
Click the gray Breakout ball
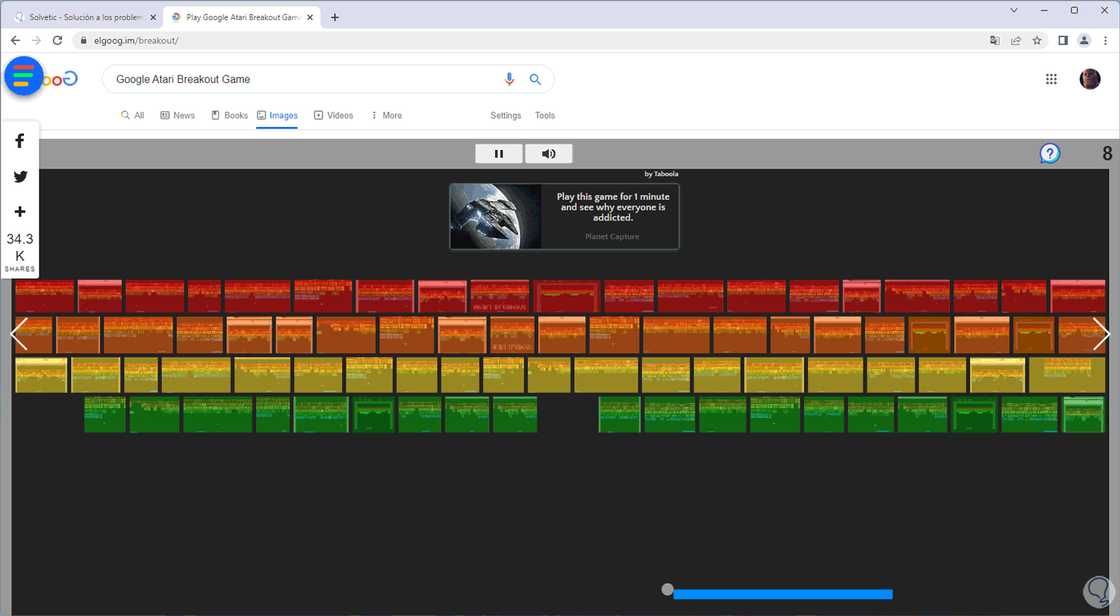pos(668,589)
